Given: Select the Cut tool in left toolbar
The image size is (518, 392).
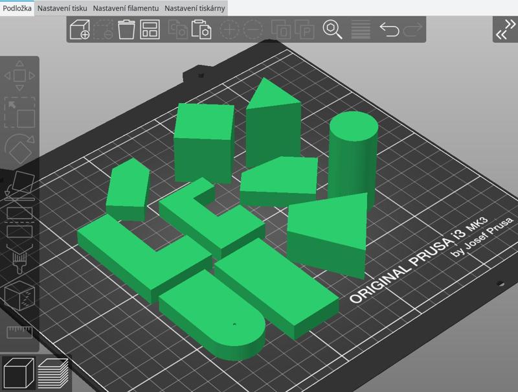Looking at the screenshot, I should coord(19,222).
